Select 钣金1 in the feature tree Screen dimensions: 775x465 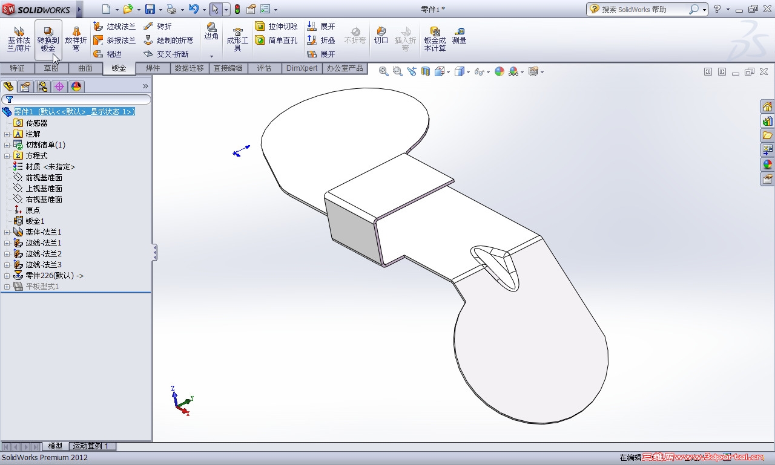pos(35,221)
